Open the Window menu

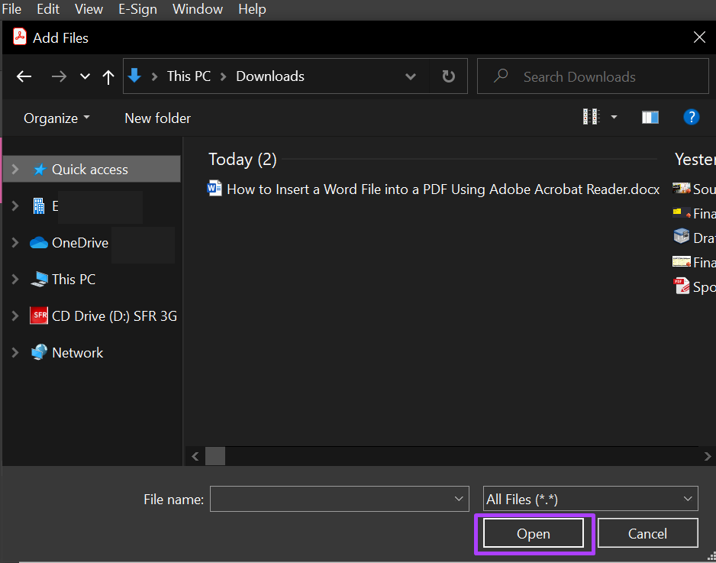coord(198,9)
